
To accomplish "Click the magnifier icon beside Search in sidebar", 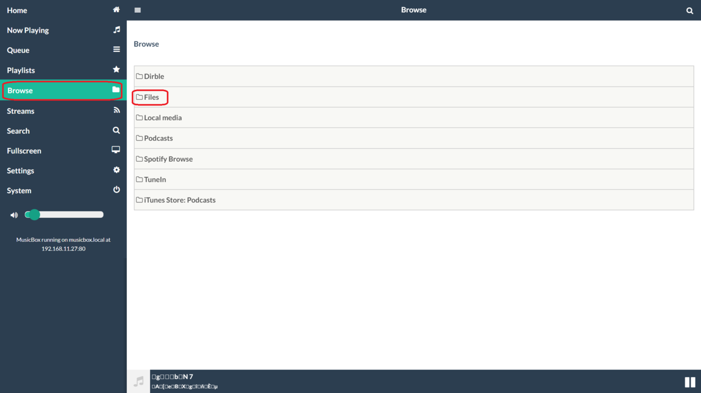I will [116, 130].
